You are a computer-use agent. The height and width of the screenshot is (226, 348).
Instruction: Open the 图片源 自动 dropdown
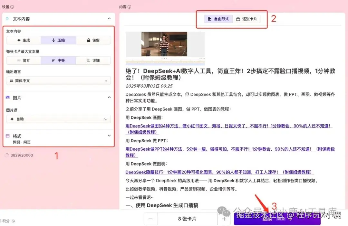point(58,119)
